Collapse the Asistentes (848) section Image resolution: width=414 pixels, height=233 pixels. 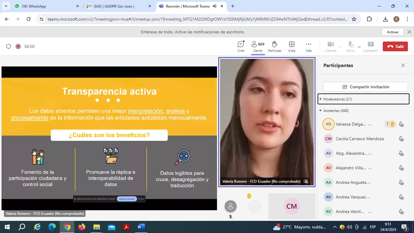[x=321, y=111]
